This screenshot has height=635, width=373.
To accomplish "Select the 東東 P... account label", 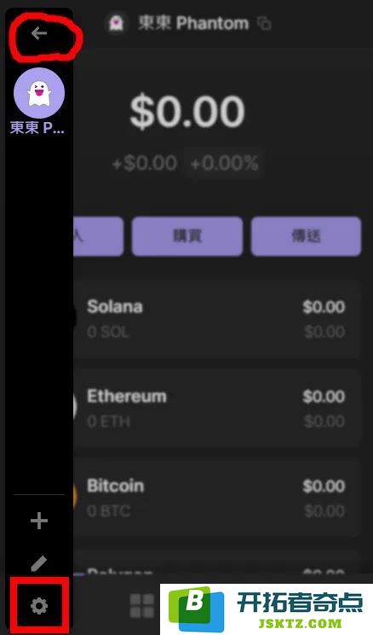I will (x=37, y=128).
